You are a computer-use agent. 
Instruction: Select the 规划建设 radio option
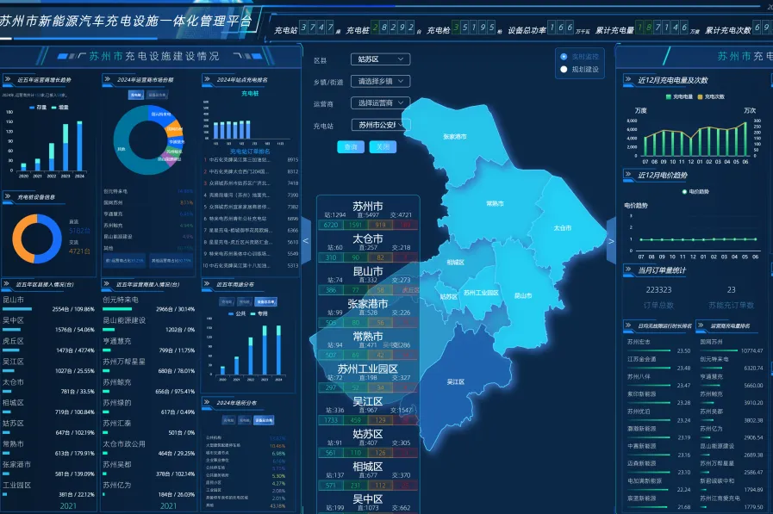pyautogui.click(x=564, y=69)
